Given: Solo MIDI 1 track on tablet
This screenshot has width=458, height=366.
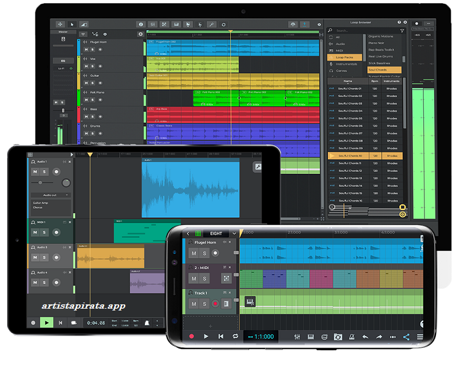Looking at the screenshot, I should [x=44, y=232].
